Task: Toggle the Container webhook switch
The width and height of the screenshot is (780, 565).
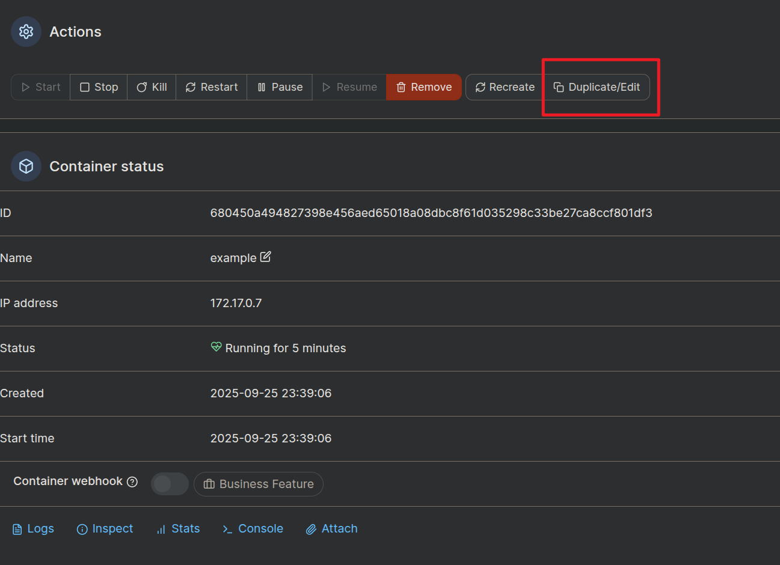Action: [x=170, y=484]
